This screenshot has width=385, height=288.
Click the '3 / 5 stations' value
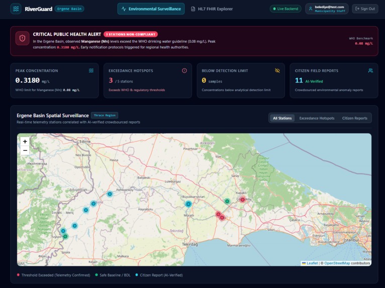point(121,80)
